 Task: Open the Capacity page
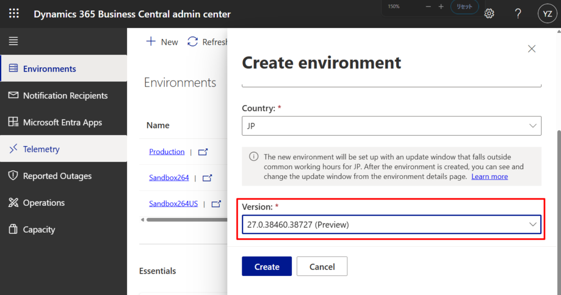point(38,229)
